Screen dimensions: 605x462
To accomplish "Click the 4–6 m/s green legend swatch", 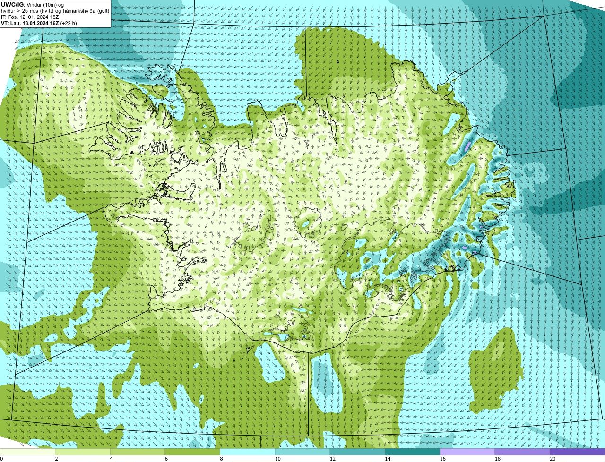I will click(138, 452).
